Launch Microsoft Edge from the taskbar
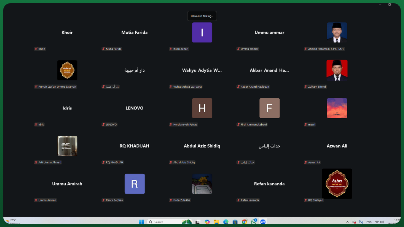 (x=226, y=222)
